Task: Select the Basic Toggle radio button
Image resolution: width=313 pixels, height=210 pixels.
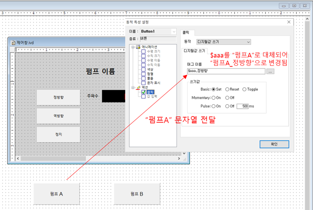Action: point(244,89)
